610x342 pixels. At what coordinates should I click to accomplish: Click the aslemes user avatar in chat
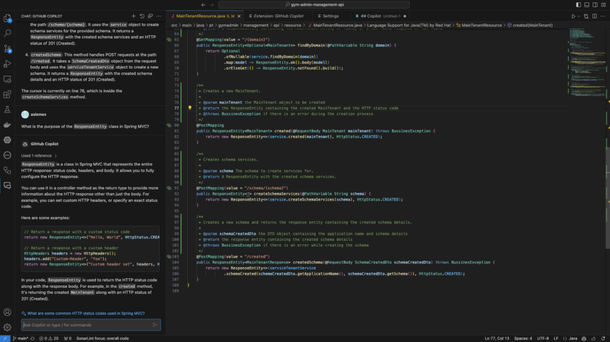click(25, 114)
